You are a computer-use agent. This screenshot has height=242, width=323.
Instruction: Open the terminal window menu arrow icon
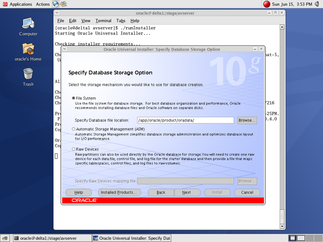click(57, 13)
